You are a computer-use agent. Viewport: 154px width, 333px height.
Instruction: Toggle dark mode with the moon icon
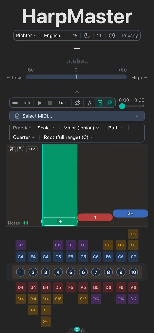(x=87, y=35)
